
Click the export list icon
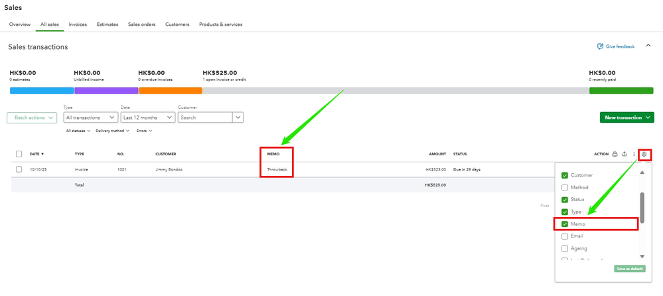pyautogui.click(x=625, y=155)
